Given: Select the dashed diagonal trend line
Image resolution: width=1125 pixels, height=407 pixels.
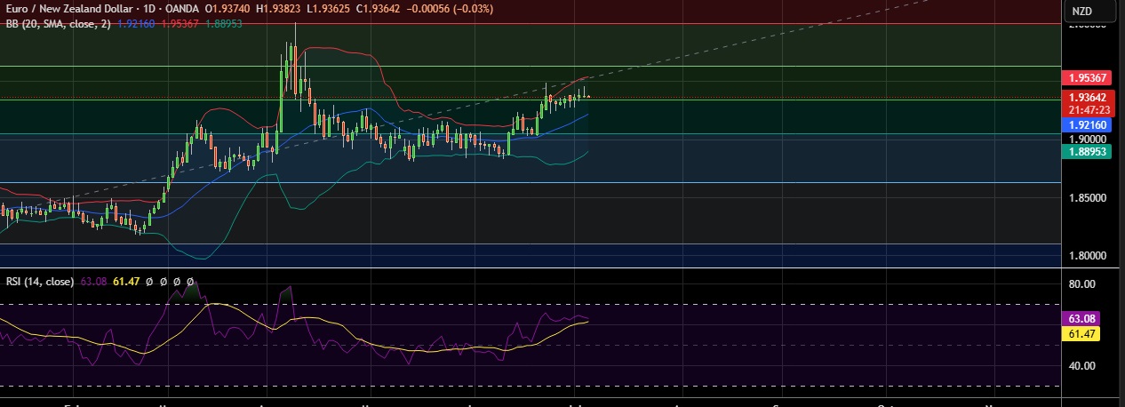Looking at the screenshot, I should pyautogui.click(x=711, y=50).
